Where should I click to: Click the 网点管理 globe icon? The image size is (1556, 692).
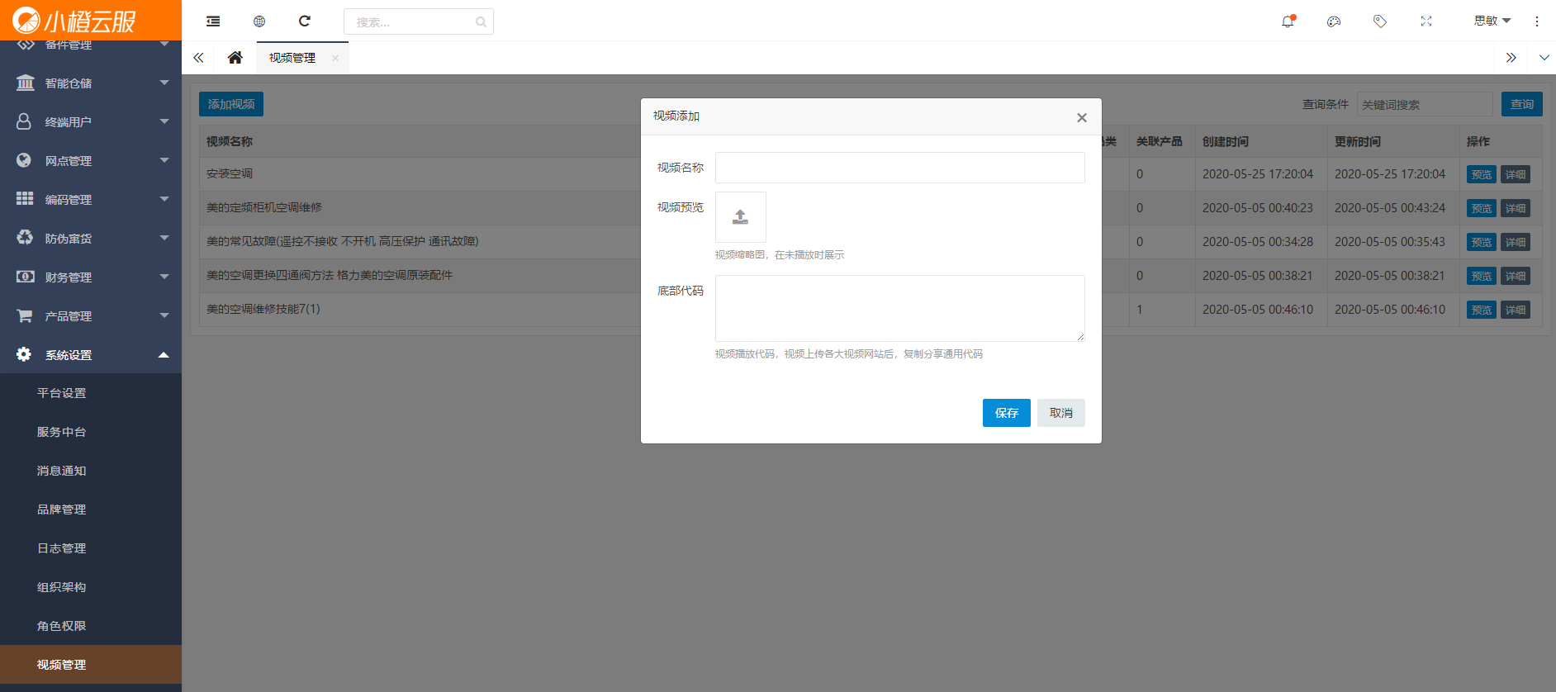[24, 160]
